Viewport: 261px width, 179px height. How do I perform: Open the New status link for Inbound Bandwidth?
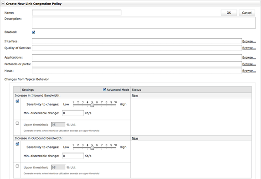click(x=135, y=95)
